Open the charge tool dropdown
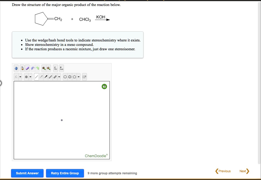This screenshot has width=261, height=180. pyautogui.click(x=31, y=77)
